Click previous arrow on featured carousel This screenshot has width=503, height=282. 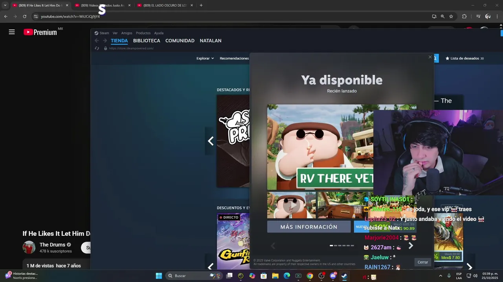click(x=211, y=141)
